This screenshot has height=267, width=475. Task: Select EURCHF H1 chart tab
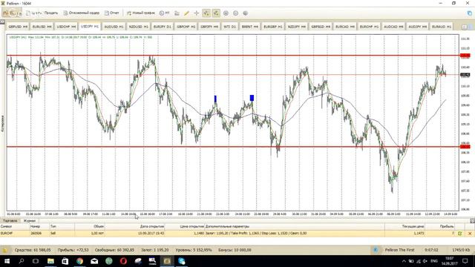pos(369,27)
